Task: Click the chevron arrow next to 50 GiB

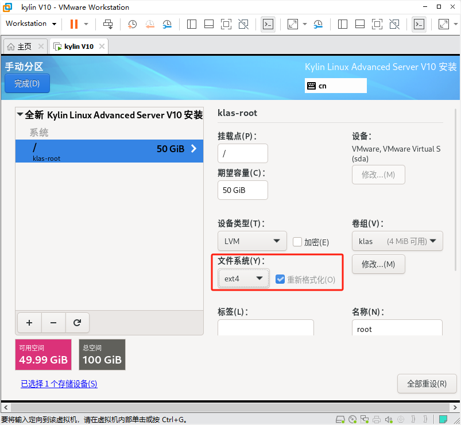Action: pos(193,149)
